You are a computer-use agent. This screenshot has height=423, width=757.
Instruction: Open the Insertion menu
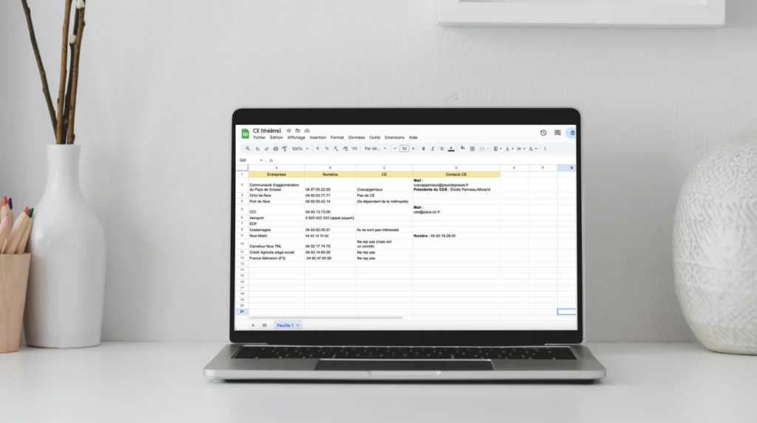point(318,137)
